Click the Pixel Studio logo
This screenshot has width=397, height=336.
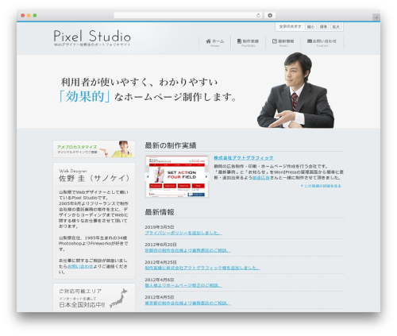(x=92, y=36)
